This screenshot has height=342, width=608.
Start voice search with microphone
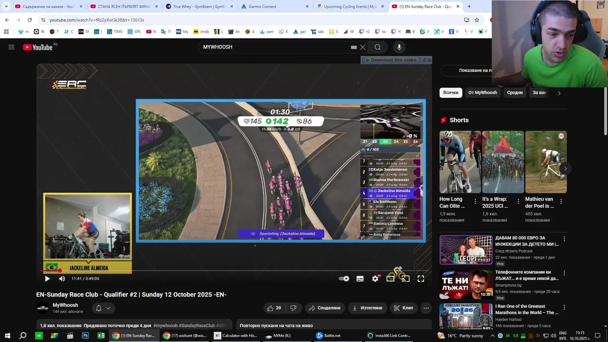coord(399,47)
